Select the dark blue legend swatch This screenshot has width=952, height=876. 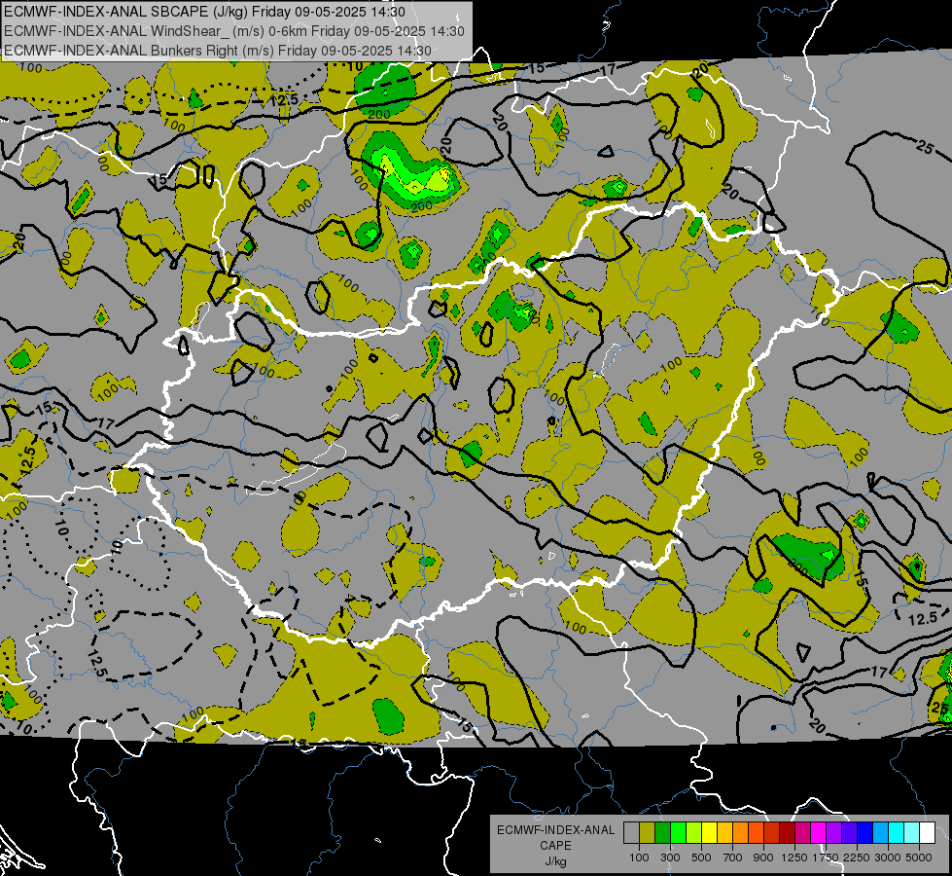tap(865, 833)
